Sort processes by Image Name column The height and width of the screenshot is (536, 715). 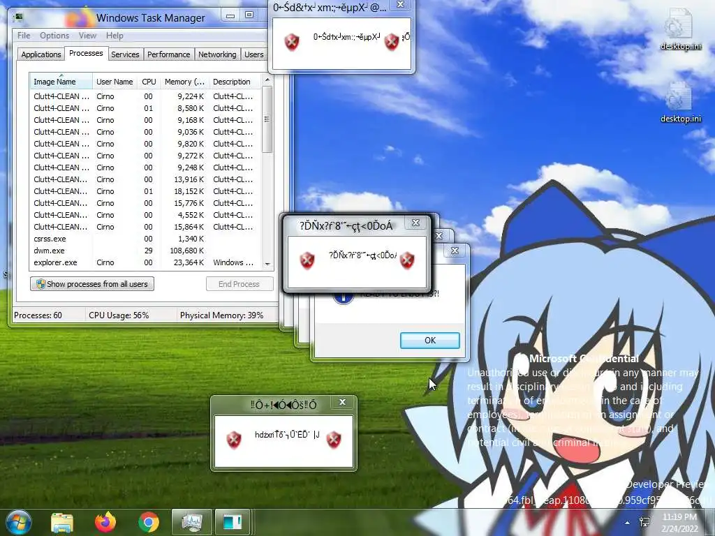(x=61, y=82)
